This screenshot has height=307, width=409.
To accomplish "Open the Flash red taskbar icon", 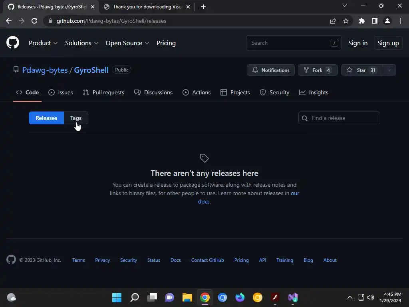I will click(275, 297).
